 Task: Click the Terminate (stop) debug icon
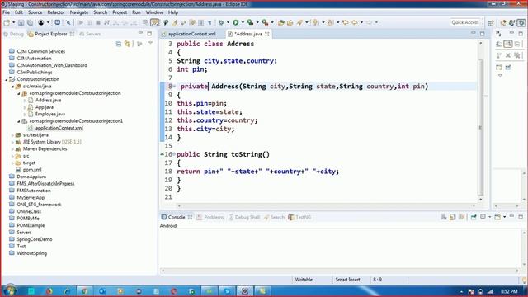pyautogui.click(x=98, y=22)
